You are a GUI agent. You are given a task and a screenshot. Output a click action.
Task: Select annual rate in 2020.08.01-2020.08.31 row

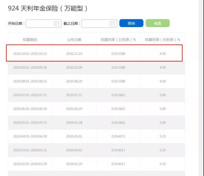click(163, 81)
